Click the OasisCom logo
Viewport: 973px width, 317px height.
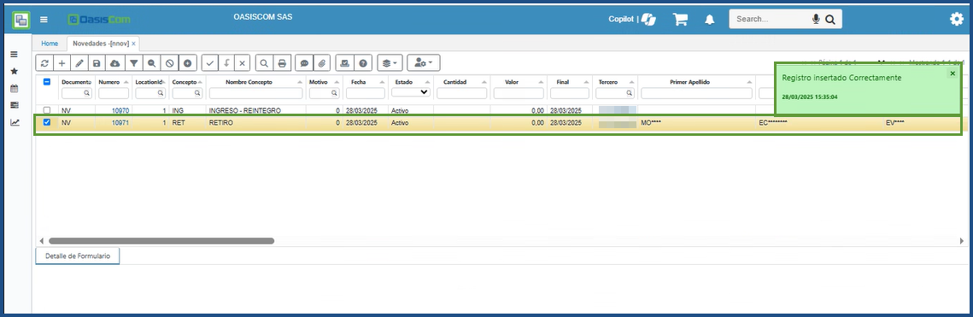pos(99,20)
